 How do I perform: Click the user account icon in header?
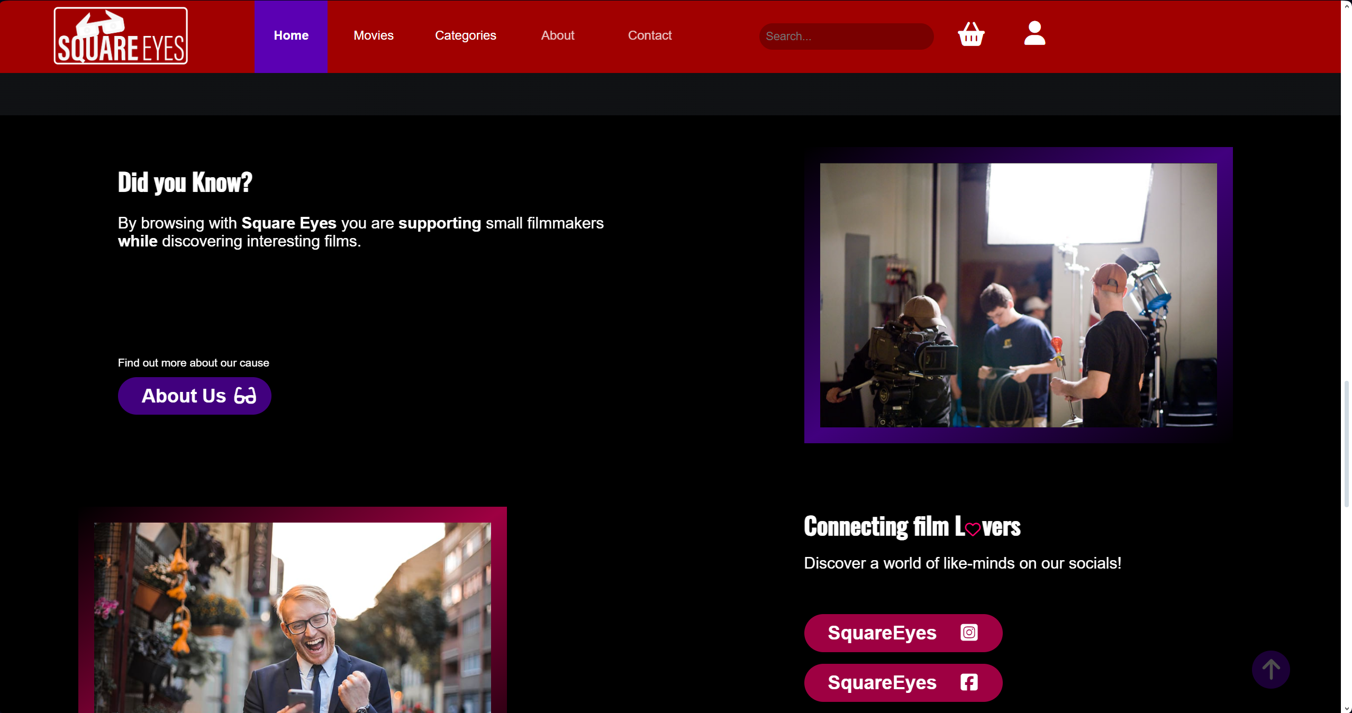click(x=1033, y=33)
